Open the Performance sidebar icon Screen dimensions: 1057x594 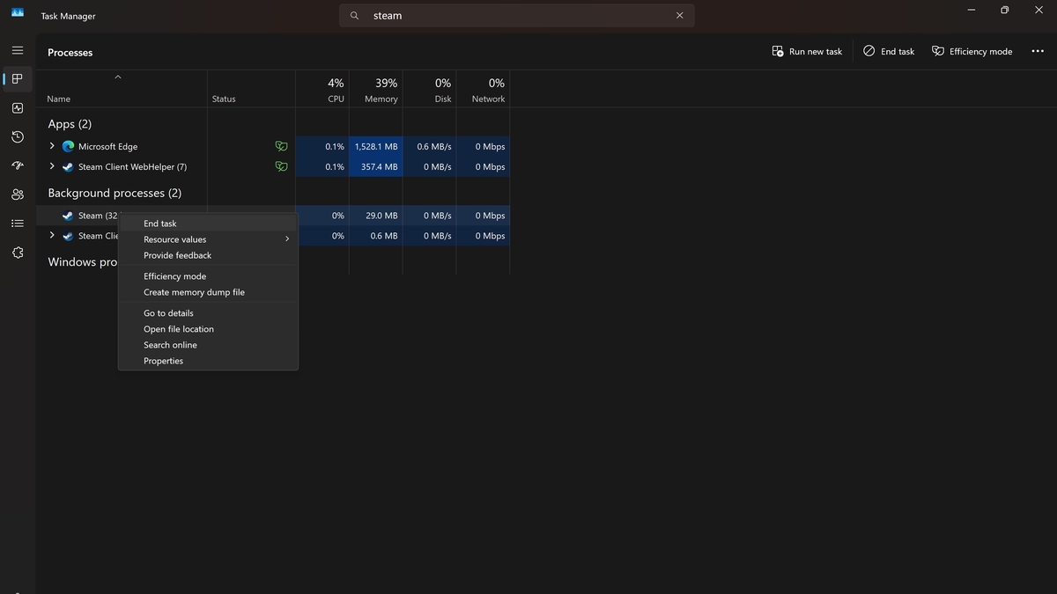18,108
